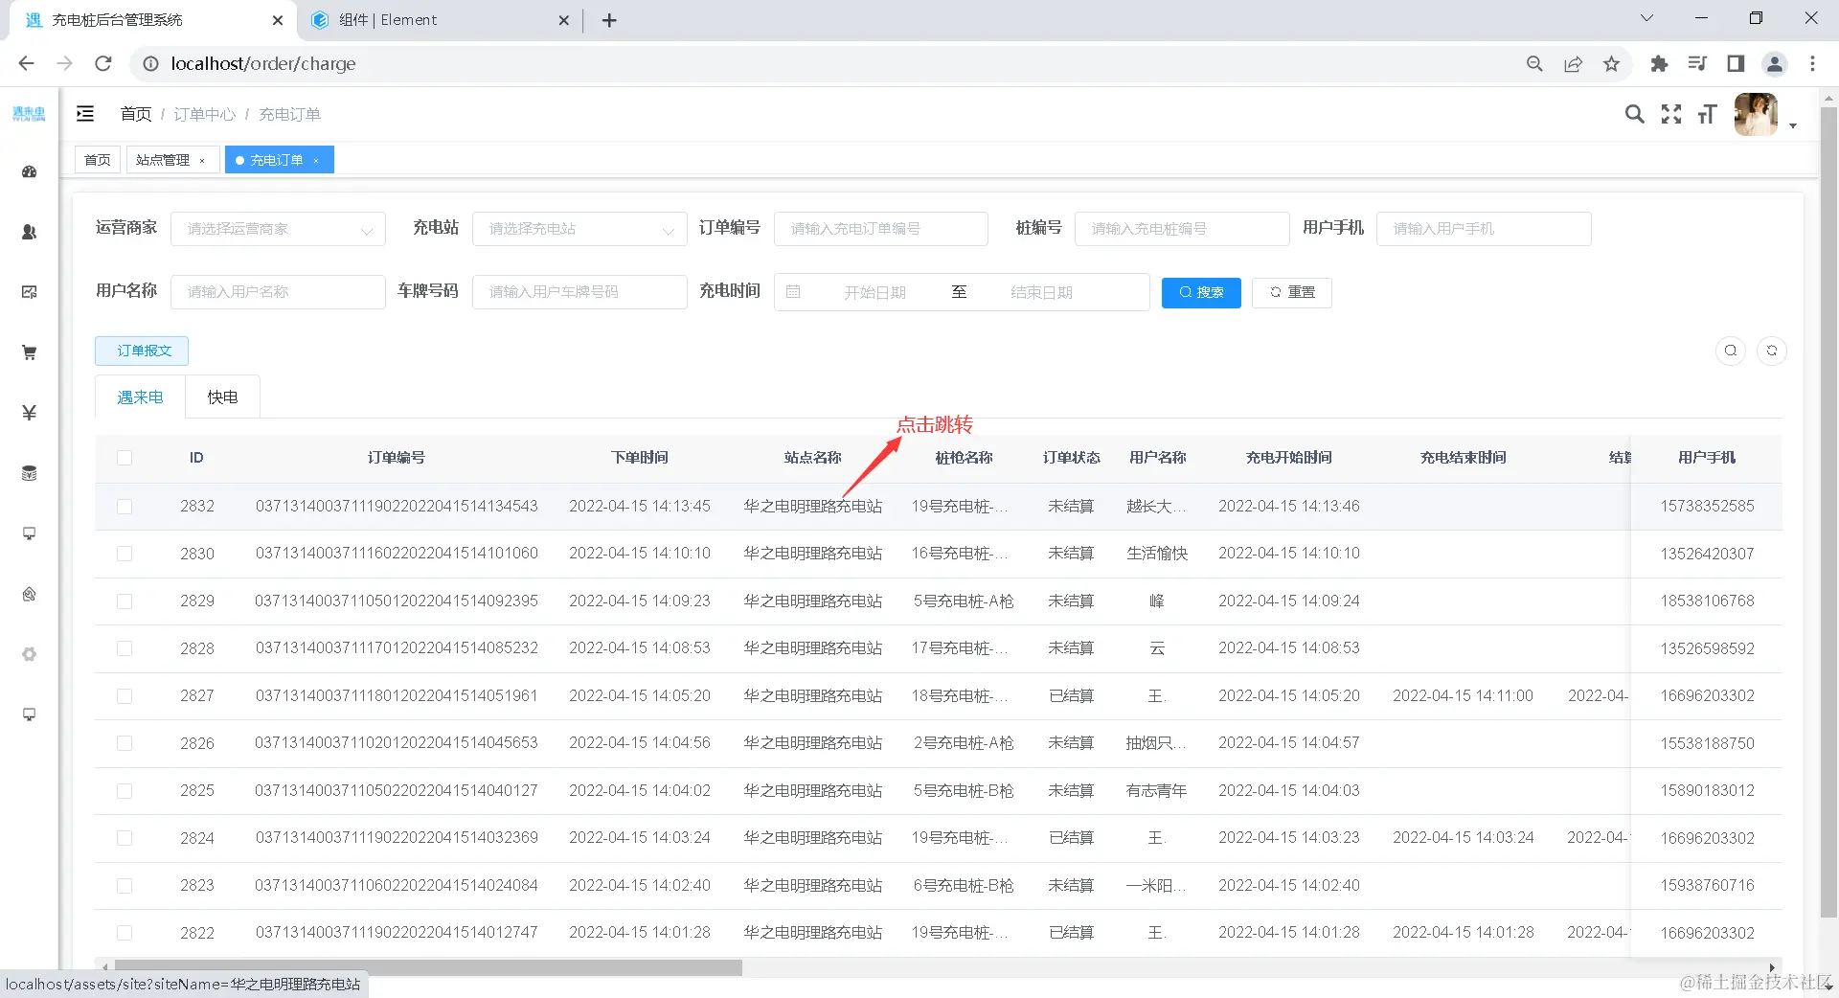Switch to the 首页 page tag
The height and width of the screenshot is (998, 1839).
pyautogui.click(x=98, y=160)
